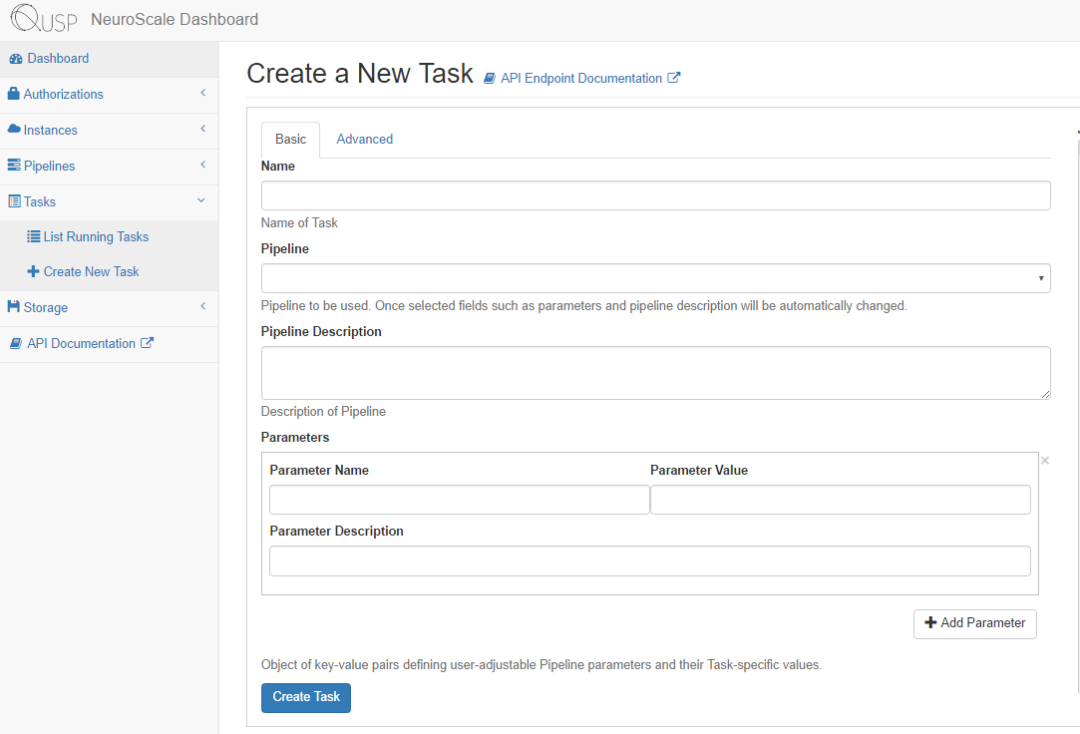The height and width of the screenshot is (734, 1080).
Task: Open Tasks menu item
Action: point(110,201)
